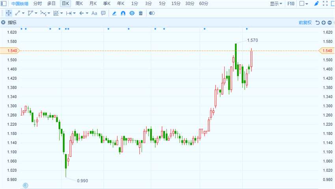Select the 日K daily candlestick tab
The width and height of the screenshot is (335, 189).
coord(65,4)
